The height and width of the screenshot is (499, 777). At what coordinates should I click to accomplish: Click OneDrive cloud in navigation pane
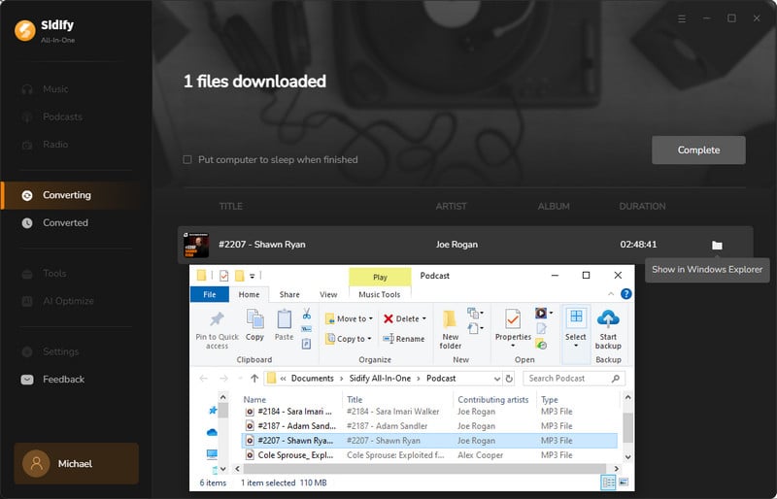point(212,432)
